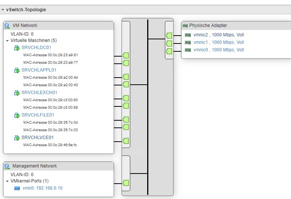
Task: Open vmk0: 192.168.0.10 link
Action: [43, 188]
